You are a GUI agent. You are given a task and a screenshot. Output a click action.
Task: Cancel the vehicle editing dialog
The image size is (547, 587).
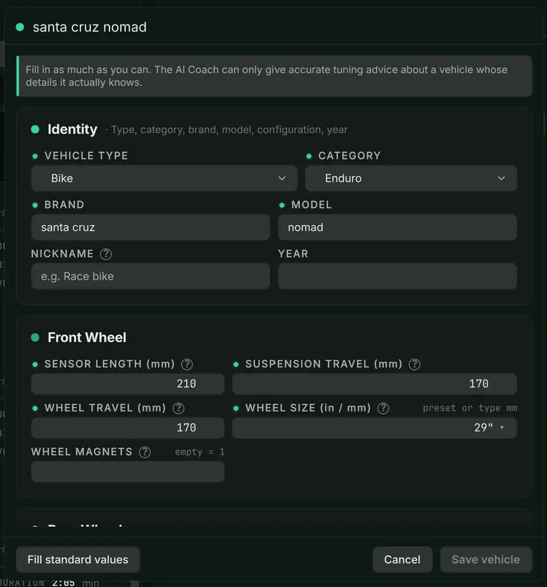pyautogui.click(x=402, y=560)
